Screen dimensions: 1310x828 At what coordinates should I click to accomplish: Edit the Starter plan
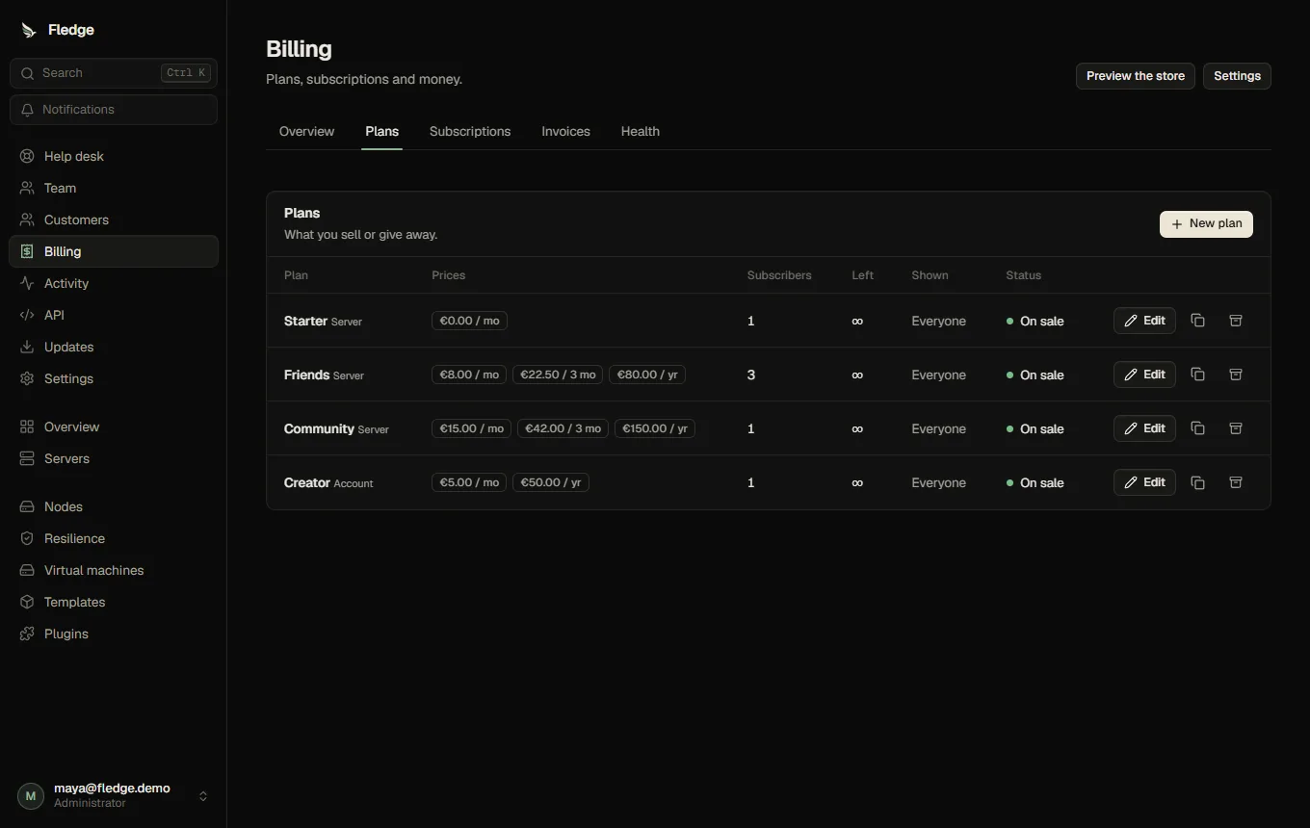pyautogui.click(x=1144, y=321)
